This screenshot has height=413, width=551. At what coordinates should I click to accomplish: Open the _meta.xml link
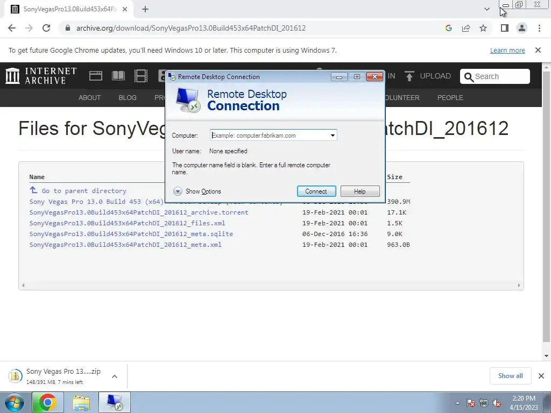(125, 245)
